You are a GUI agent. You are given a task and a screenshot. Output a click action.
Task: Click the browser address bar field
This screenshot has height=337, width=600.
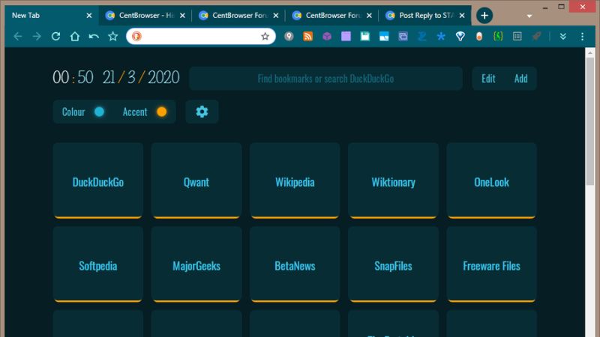tap(200, 36)
